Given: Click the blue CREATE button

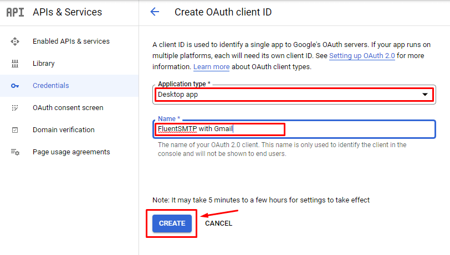Looking at the screenshot, I should (172, 223).
